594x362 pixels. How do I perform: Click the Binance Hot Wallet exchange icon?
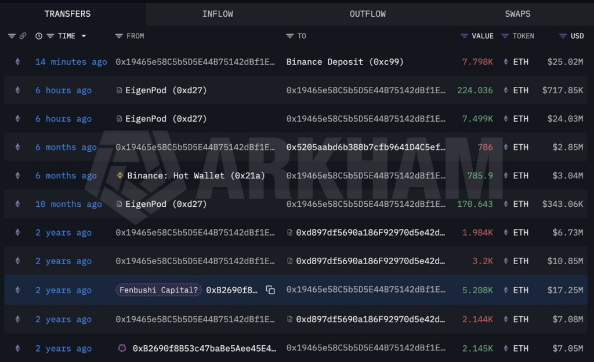tap(122, 175)
